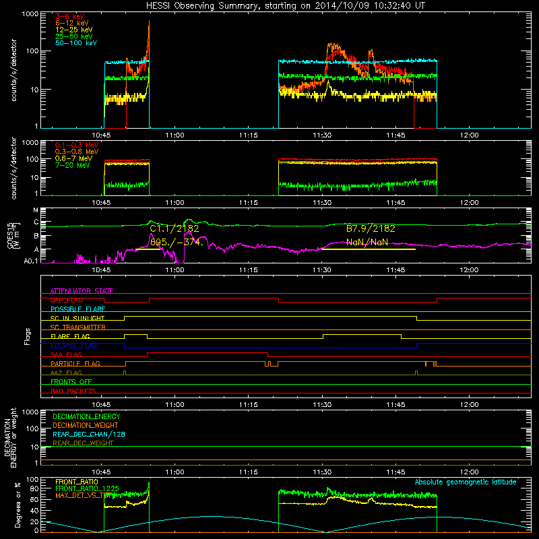Select the 0.3-0.8 MeV legend label
Screen dimensions: 539x539
pyautogui.click(x=77, y=152)
